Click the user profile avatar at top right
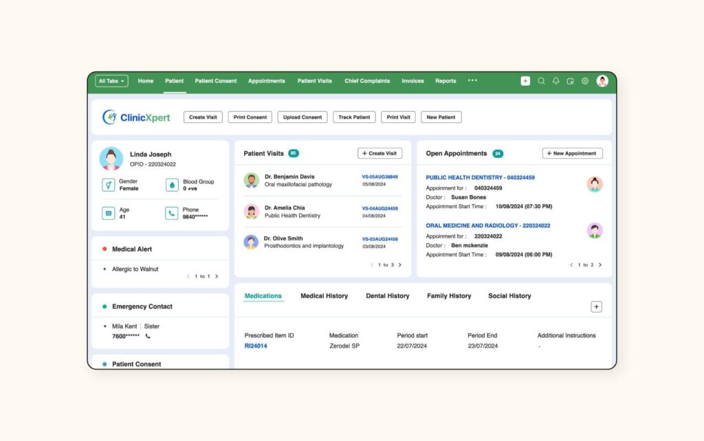This screenshot has width=704, height=441. (x=602, y=81)
